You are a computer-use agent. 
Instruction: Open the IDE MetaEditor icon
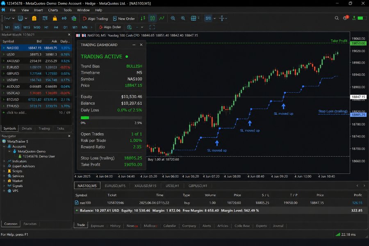coord(45,18)
